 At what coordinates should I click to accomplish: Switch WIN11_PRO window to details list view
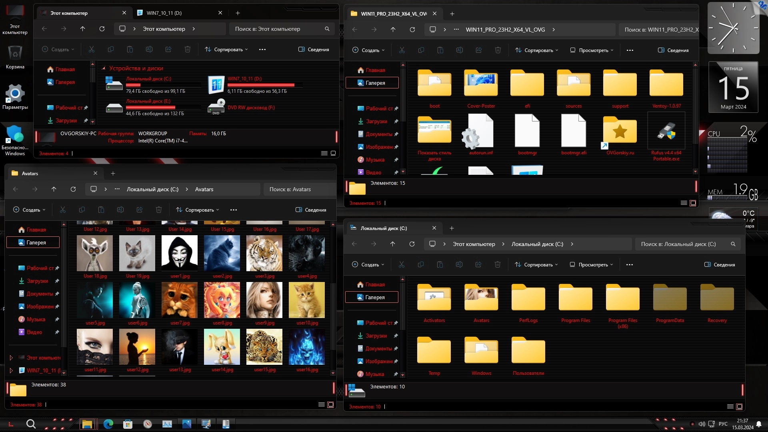coord(684,203)
